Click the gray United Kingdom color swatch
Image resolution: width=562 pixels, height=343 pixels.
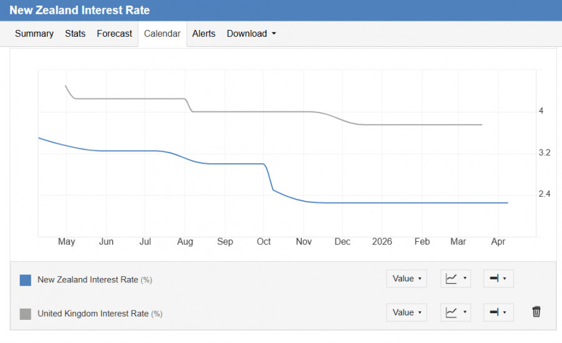click(26, 314)
